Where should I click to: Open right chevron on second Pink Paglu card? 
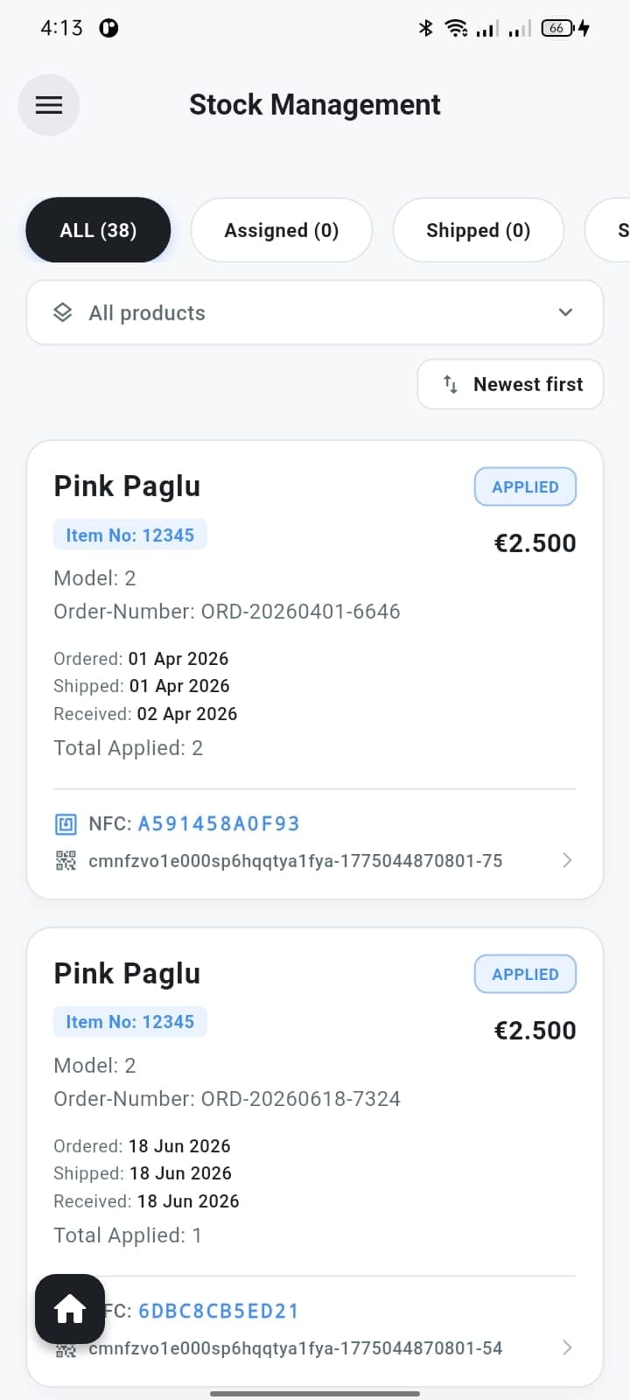(567, 1347)
